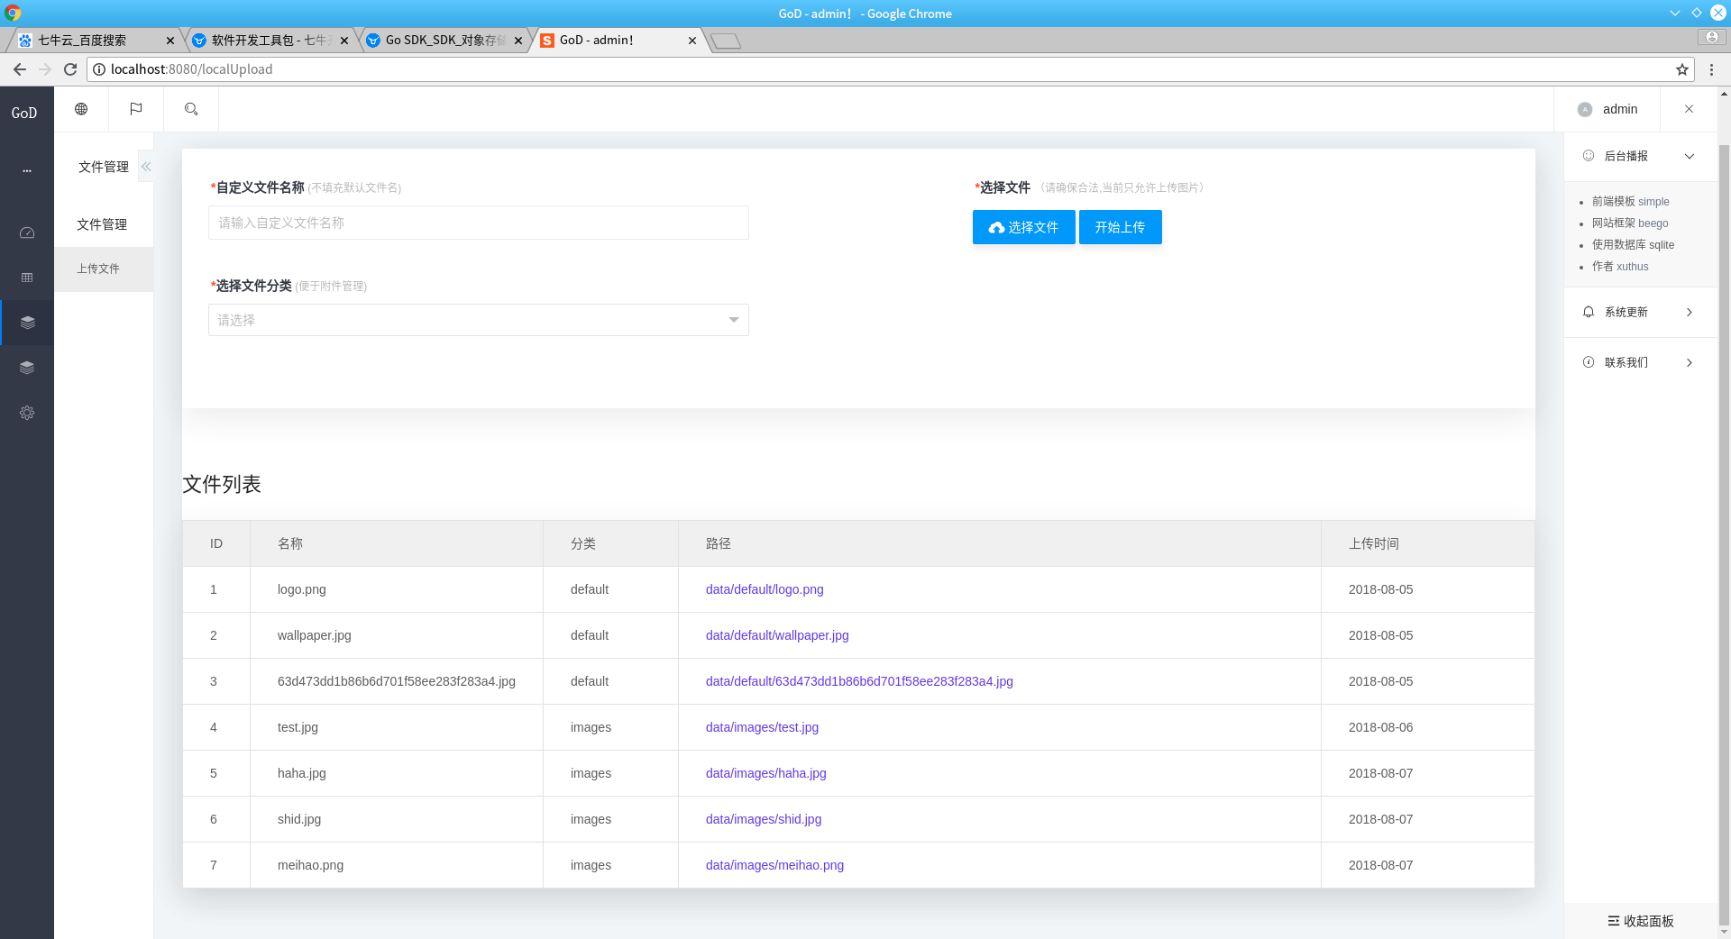Collapse the 后台播报 section chevron
Image resolution: width=1731 pixels, height=939 pixels.
(1690, 156)
